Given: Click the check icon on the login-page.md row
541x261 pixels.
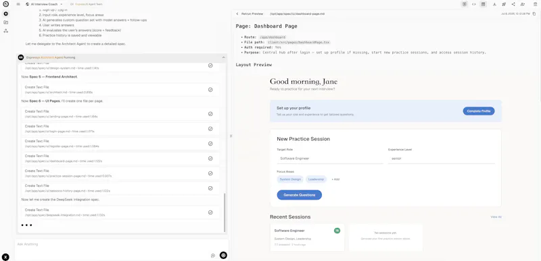Looking at the screenshot, I should tap(210, 129).
